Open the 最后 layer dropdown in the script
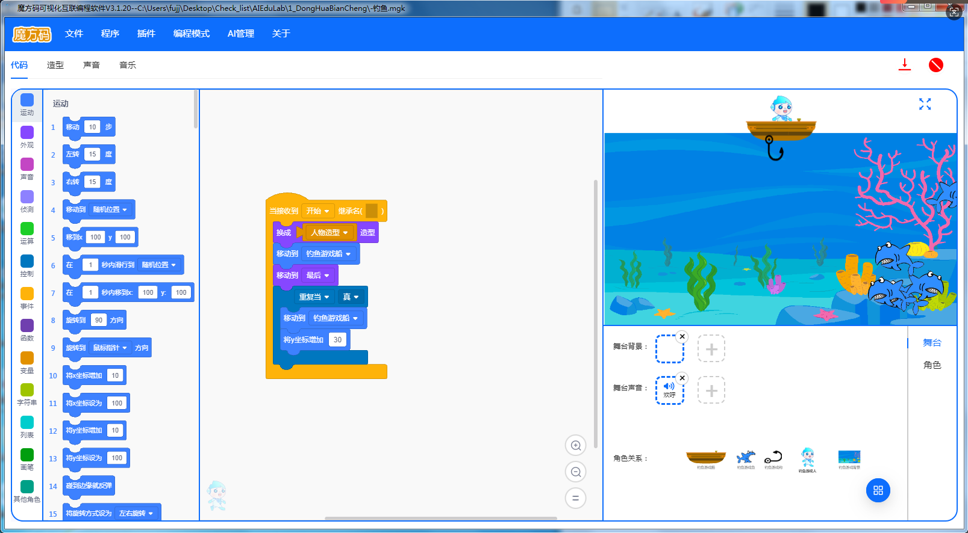968x533 pixels. [317, 276]
